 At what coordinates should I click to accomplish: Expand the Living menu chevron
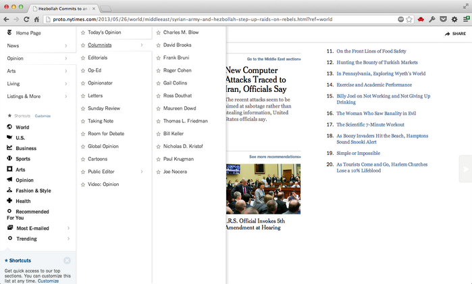click(x=66, y=84)
